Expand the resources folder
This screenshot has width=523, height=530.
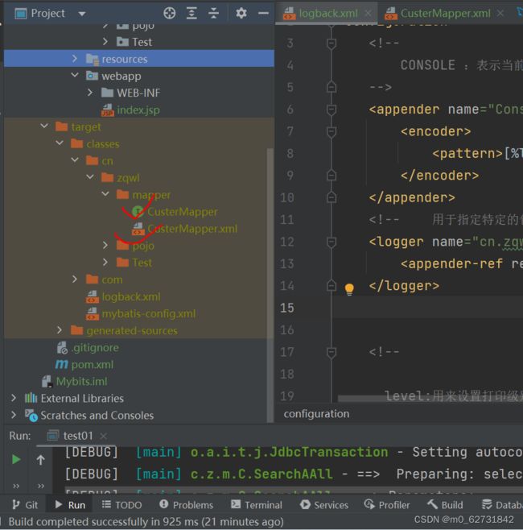[75, 59]
